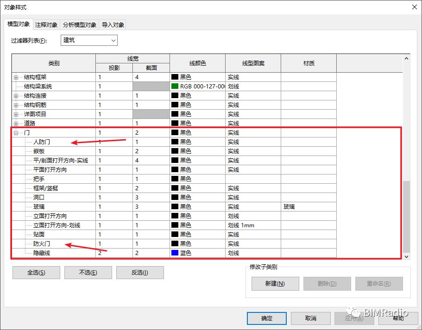
Task: Click the 全选(S) button
Action: (x=36, y=273)
